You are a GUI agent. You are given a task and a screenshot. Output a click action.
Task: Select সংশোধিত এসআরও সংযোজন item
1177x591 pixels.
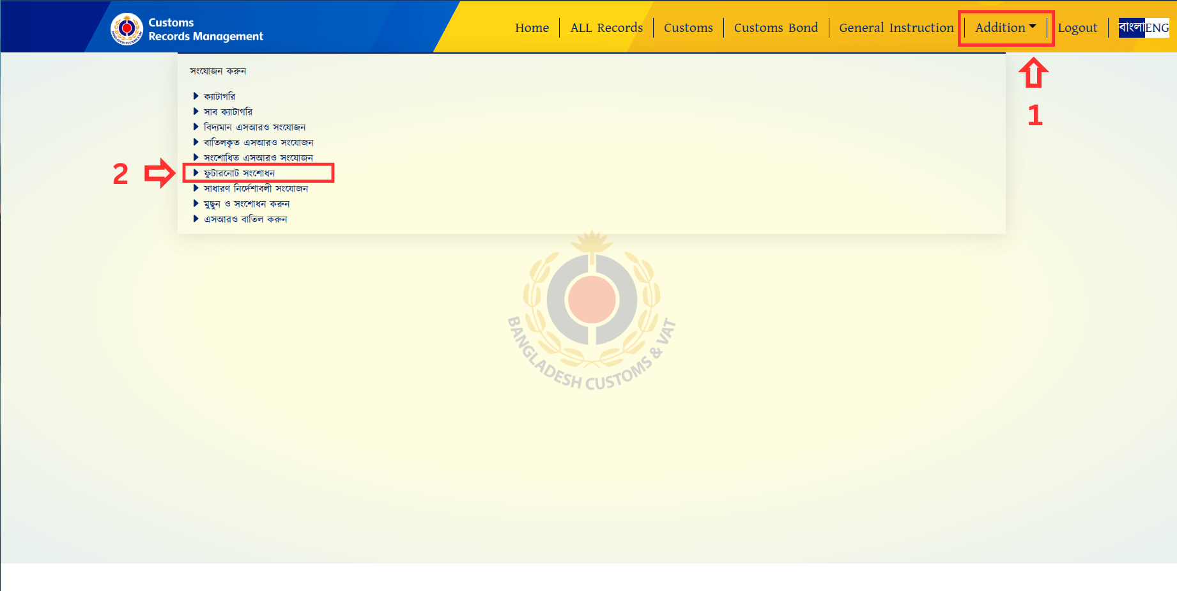pyautogui.click(x=258, y=158)
